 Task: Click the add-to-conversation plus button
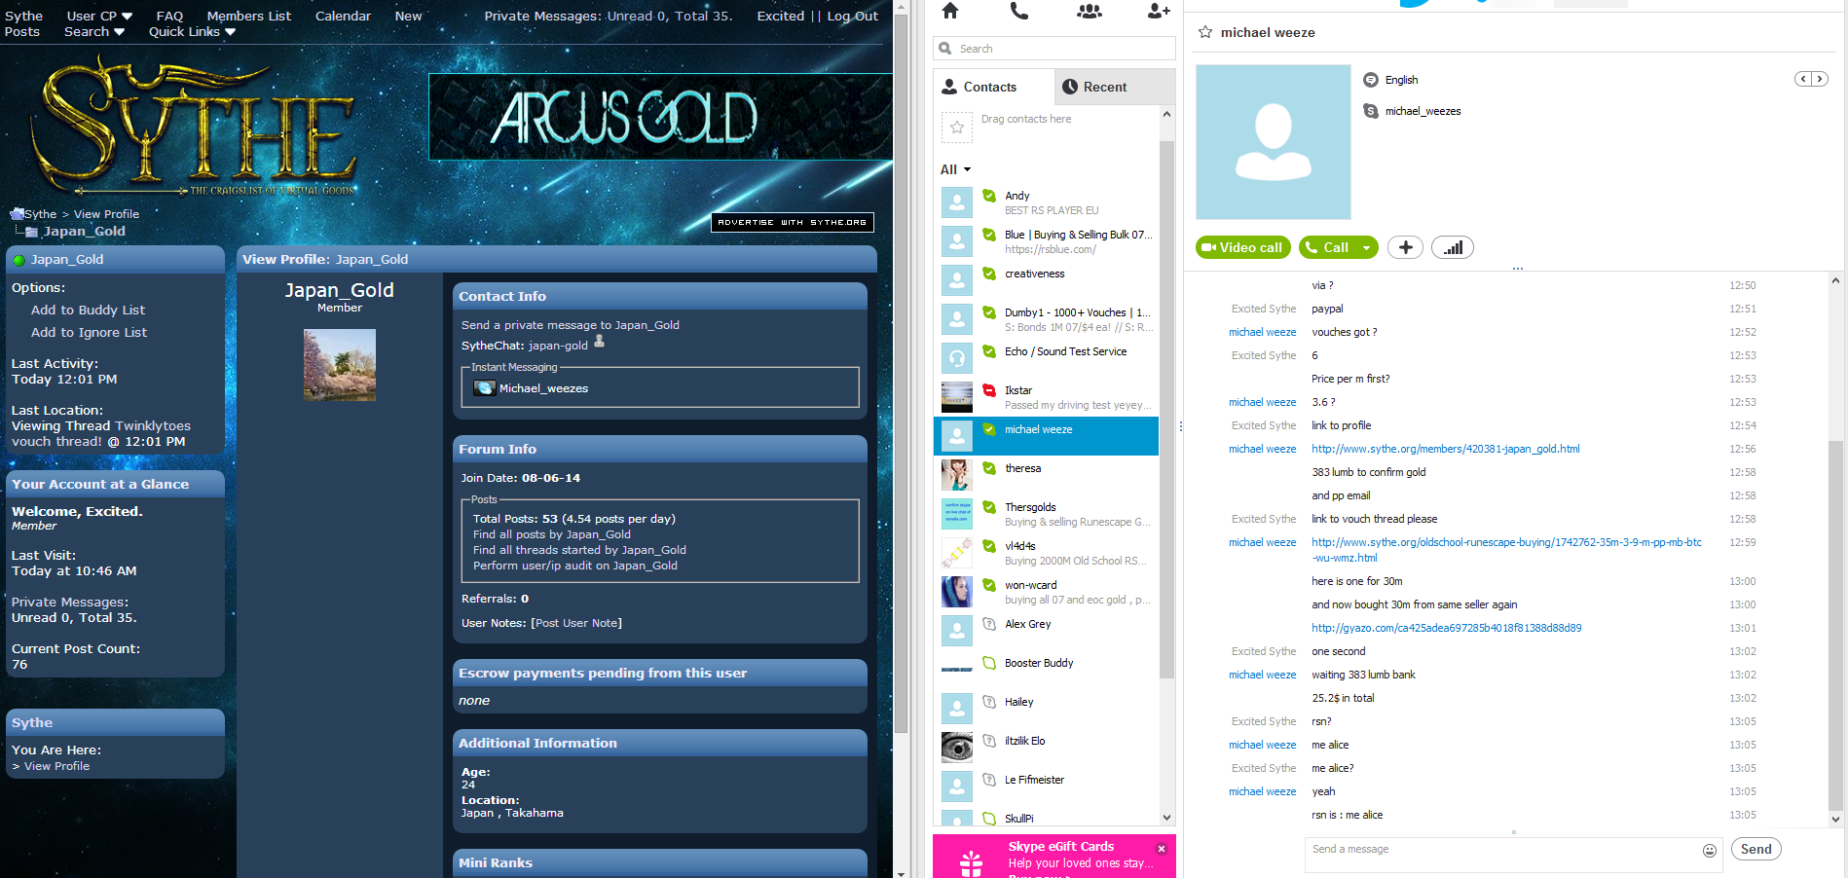tap(1405, 247)
